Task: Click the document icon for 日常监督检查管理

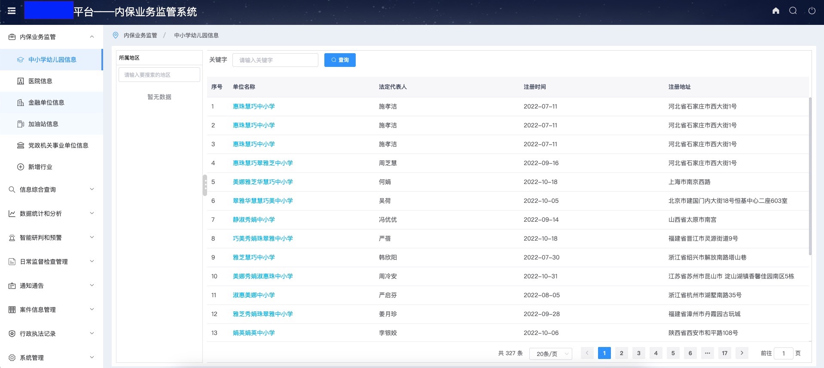Action: click(12, 262)
